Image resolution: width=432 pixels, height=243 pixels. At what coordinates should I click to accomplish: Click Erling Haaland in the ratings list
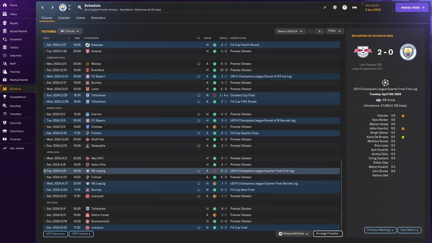(378, 158)
